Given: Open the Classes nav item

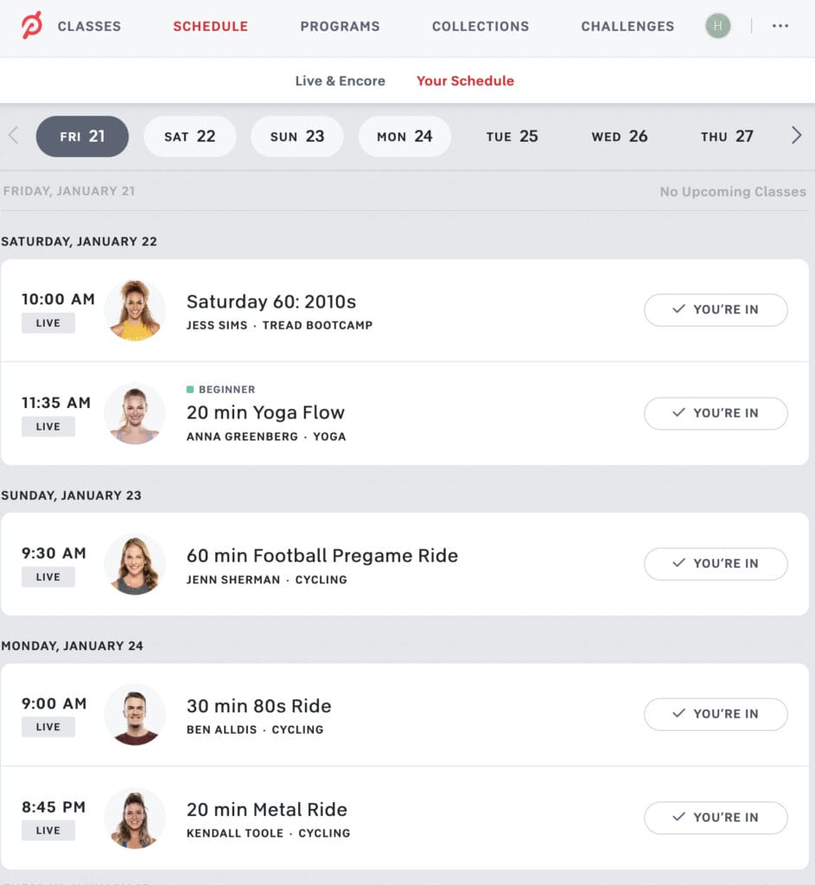Looking at the screenshot, I should click(89, 27).
